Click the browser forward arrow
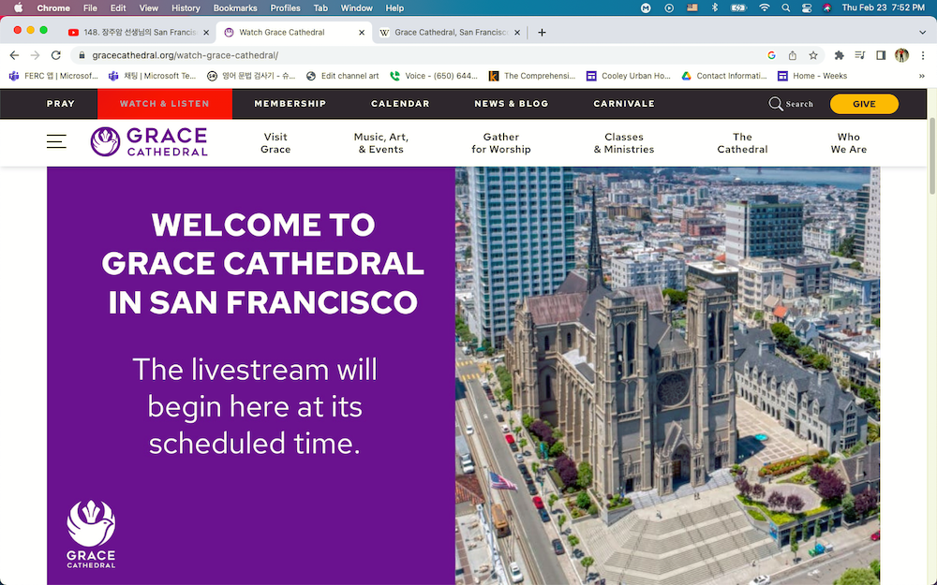This screenshot has width=937, height=585. pyautogui.click(x=36, y=55)
